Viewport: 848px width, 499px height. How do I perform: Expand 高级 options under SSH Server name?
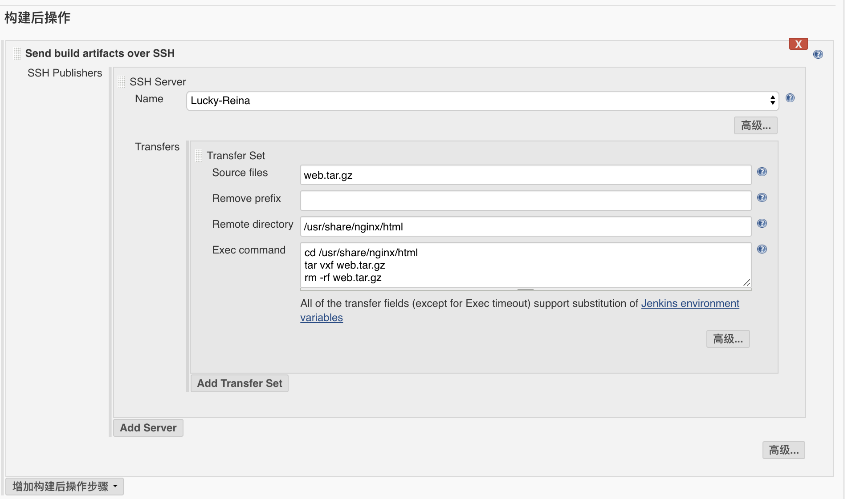pyautogui.click(x=755, y=126)
